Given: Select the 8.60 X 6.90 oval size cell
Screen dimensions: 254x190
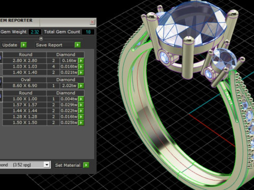Looking at the screenshot, I should tap(25, 86).
